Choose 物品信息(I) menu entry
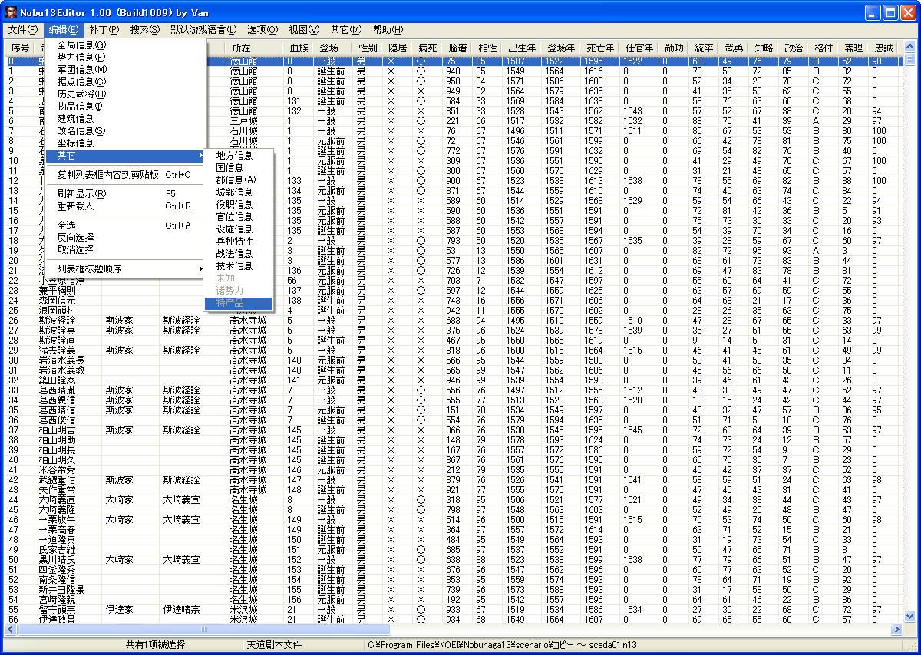This screenshot has width=921, height=655. pyautogui.click(x=125, y=106)
